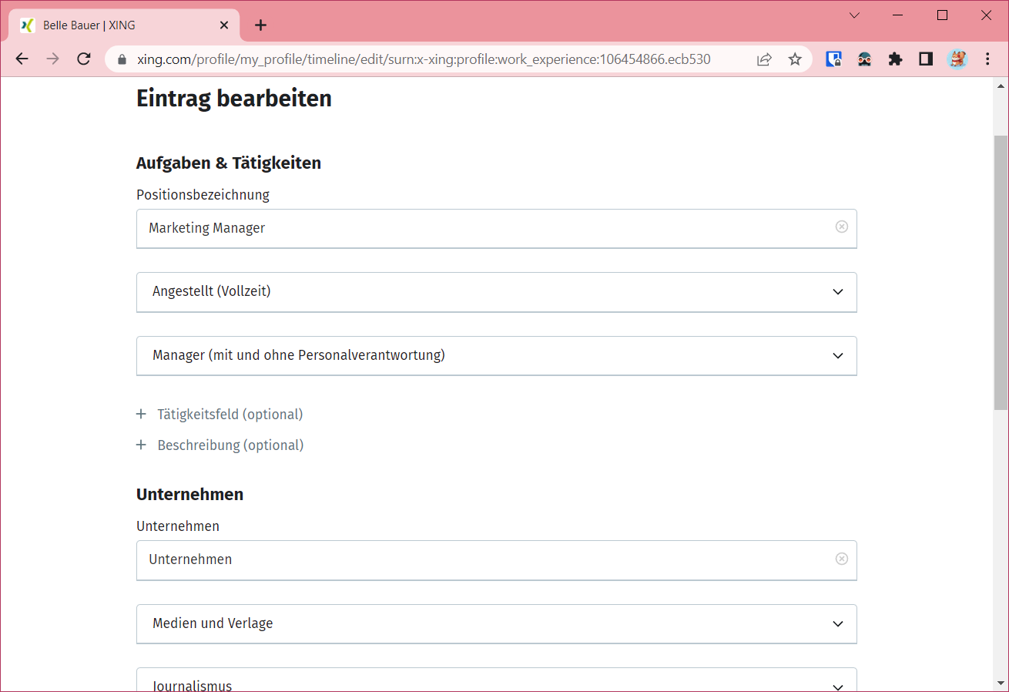Click the browser back arrow
This screenshot has width=1009, height=692.
pos(22,59)
